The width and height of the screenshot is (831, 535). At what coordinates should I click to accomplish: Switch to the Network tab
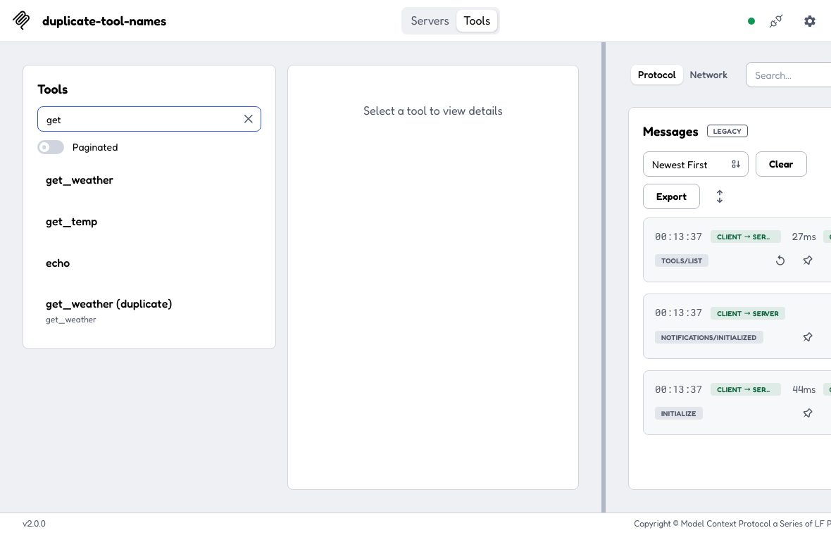click(708, 75)
